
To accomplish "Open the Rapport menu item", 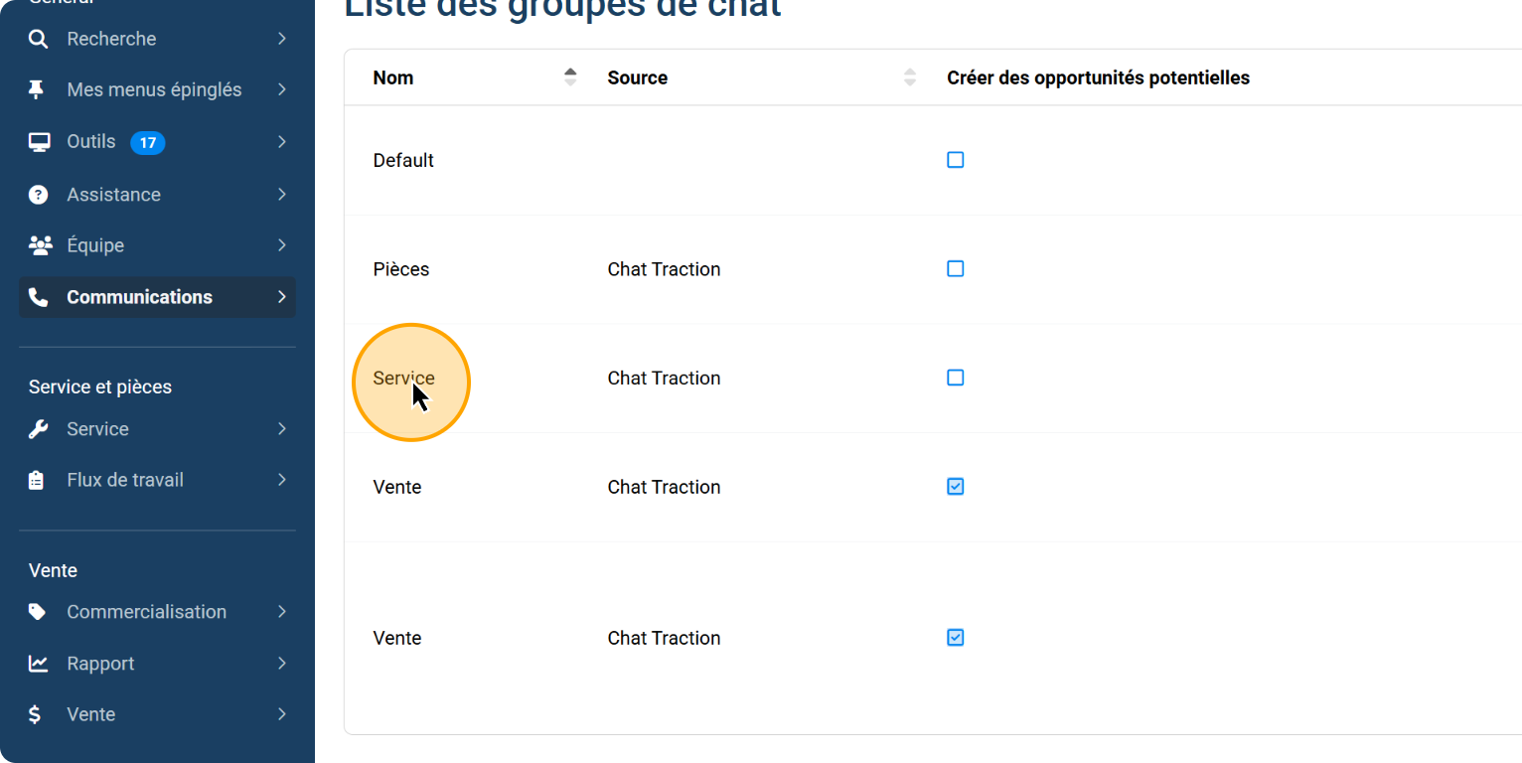I will [100, 664].
